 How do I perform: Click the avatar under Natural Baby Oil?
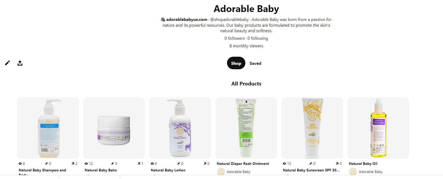[353, 172]
